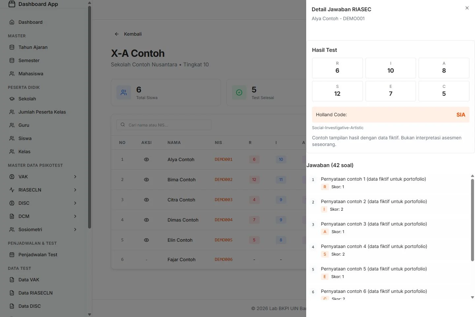Click the Penjadwalan Test calendar icon
Viewport: 475px width, 317px height.
click(12, 255)
